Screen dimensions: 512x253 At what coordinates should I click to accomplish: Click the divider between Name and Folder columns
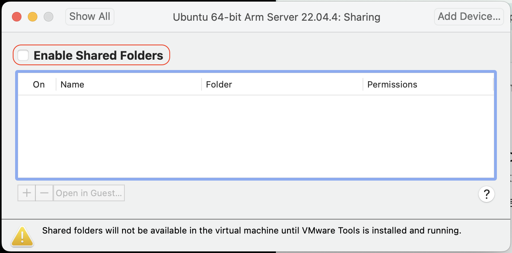[x=202, y=84]
